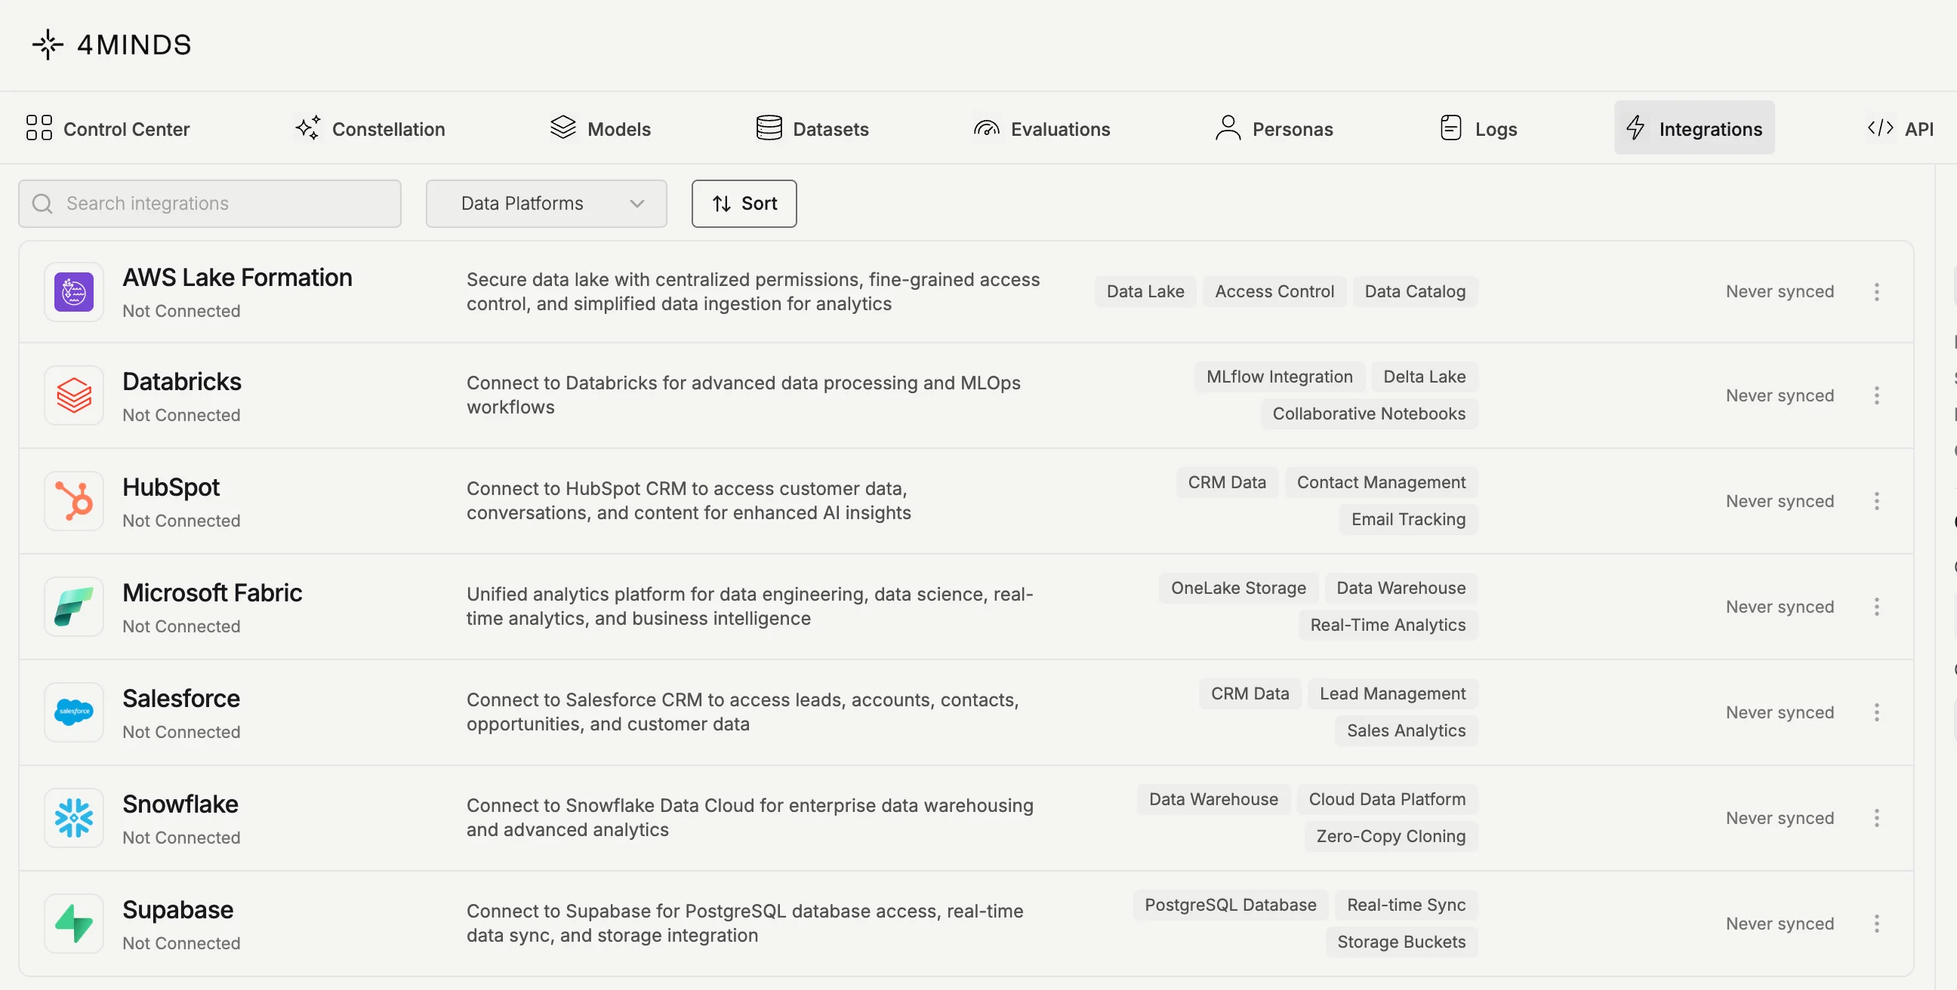Click the Lead Management tag

click(x=1392, y=693)
